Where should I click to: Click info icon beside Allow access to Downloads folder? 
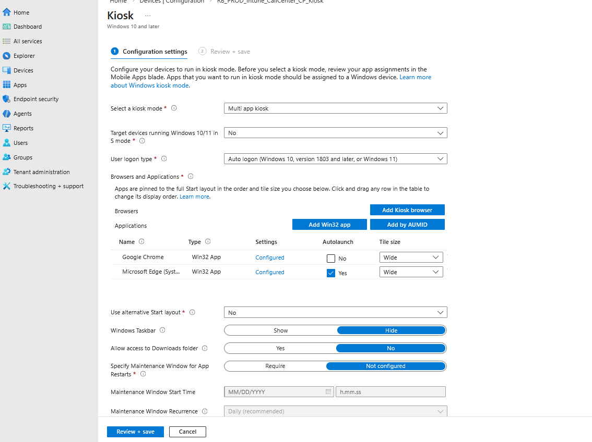[205, 348]
